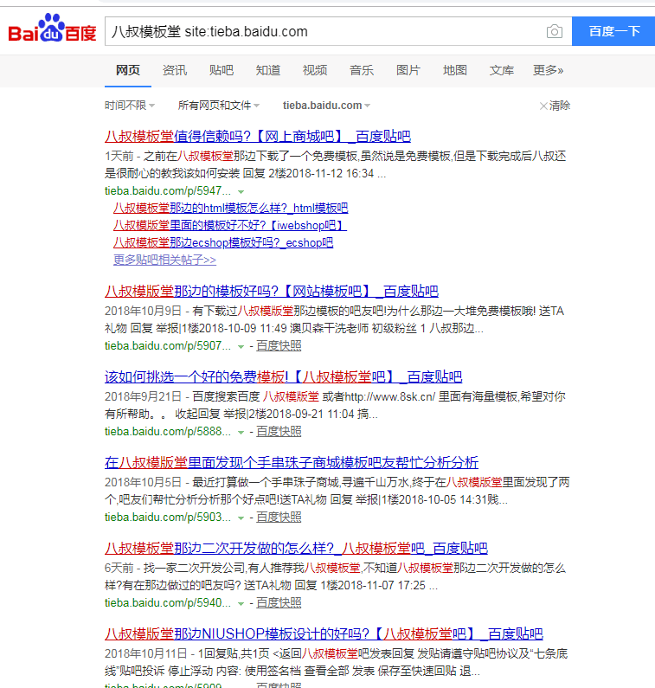Open the 所有网页和文件 filter dropdown
Image resolution: width=655 pixels, height=688 pixels.
(219, 106)
